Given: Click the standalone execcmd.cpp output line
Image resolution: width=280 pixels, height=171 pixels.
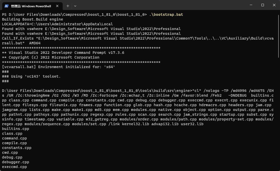Looking at the screenshot, I should (x=14, y=167).
